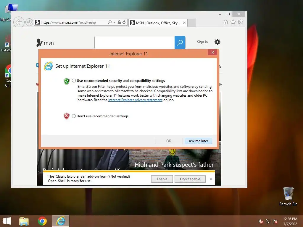Select the MSN | Outlook, Office tab

click(x=158, y=23)
